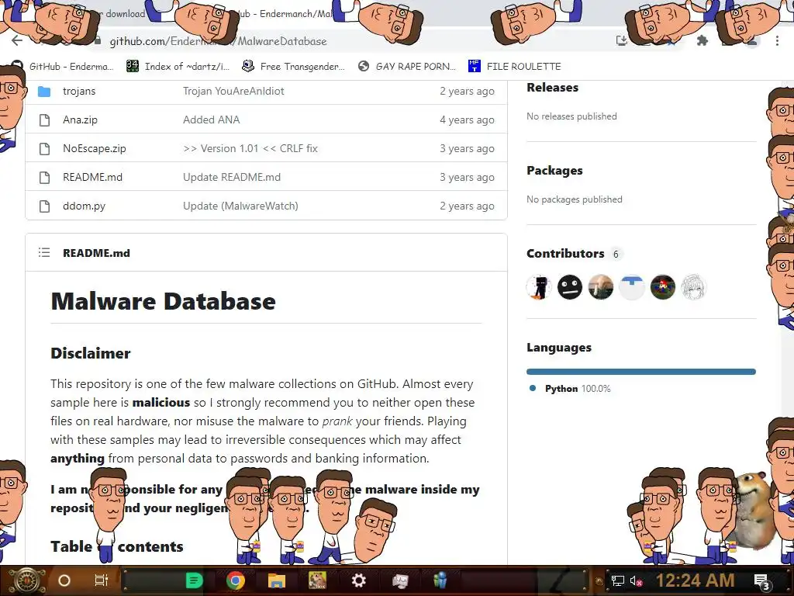Open the black smiley-face contributor avatar

(x=570, y=287)
